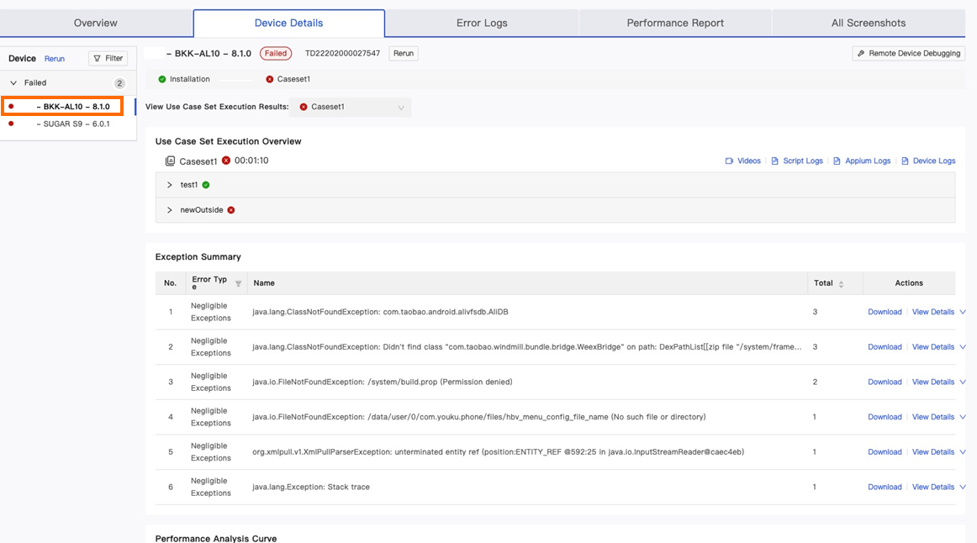Click the Failed count badge 2
The image size is (977, 543).
pos(119,83)
